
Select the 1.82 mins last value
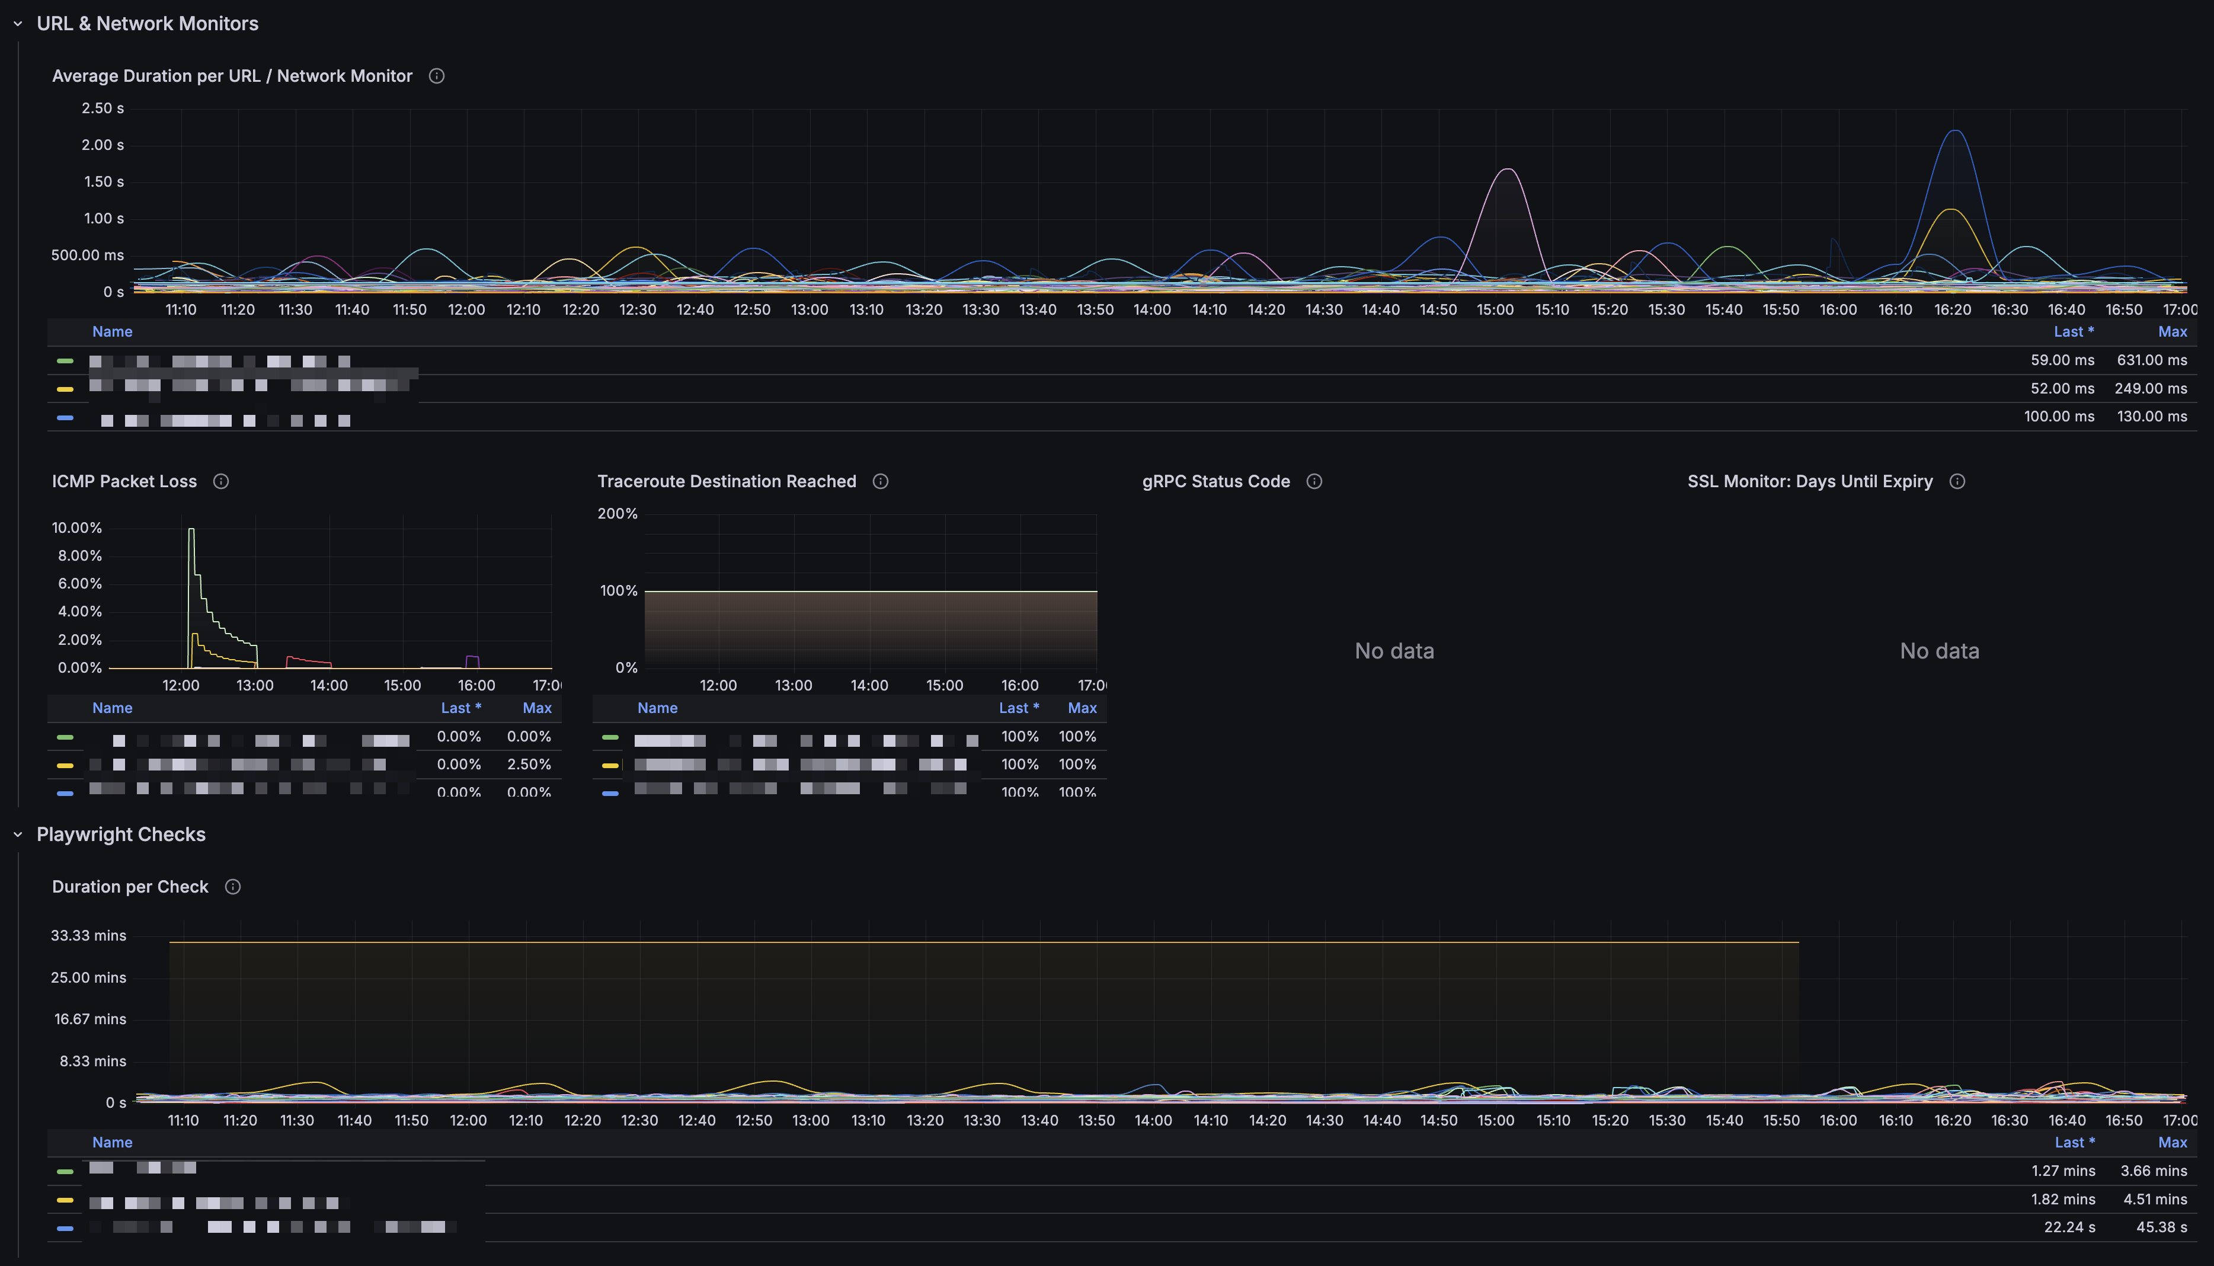2063,1200
